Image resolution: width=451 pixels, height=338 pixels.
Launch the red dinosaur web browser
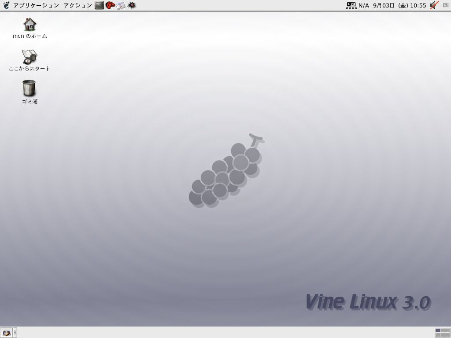tap(110, 5)
